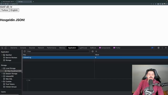Expand the IndexedDB node
Image resolution: width=168 pixels, height=95 pixels.
click(2, 76)
